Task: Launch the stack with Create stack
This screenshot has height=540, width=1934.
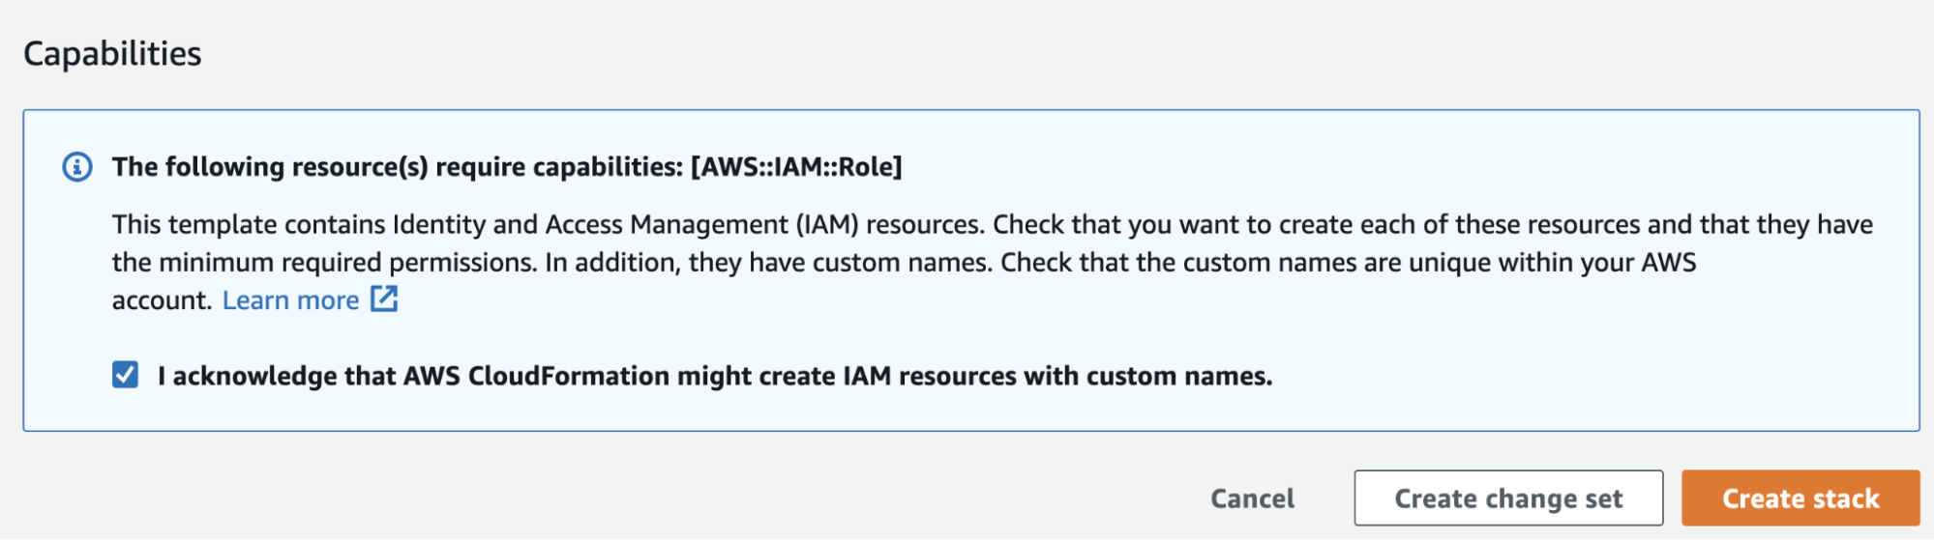Action: (x=1800, y=498)
